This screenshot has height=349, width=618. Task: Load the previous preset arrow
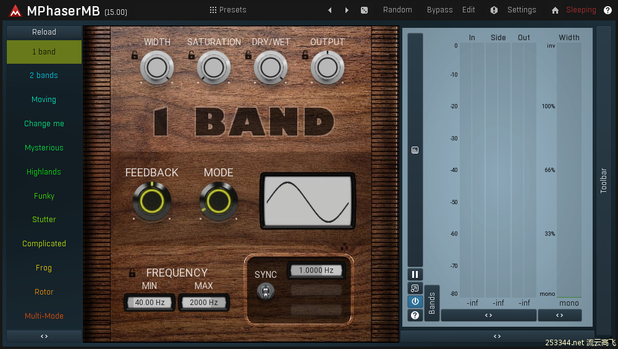330,11
